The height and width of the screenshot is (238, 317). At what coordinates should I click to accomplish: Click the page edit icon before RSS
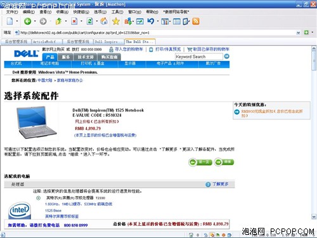[x=186, y=22]
